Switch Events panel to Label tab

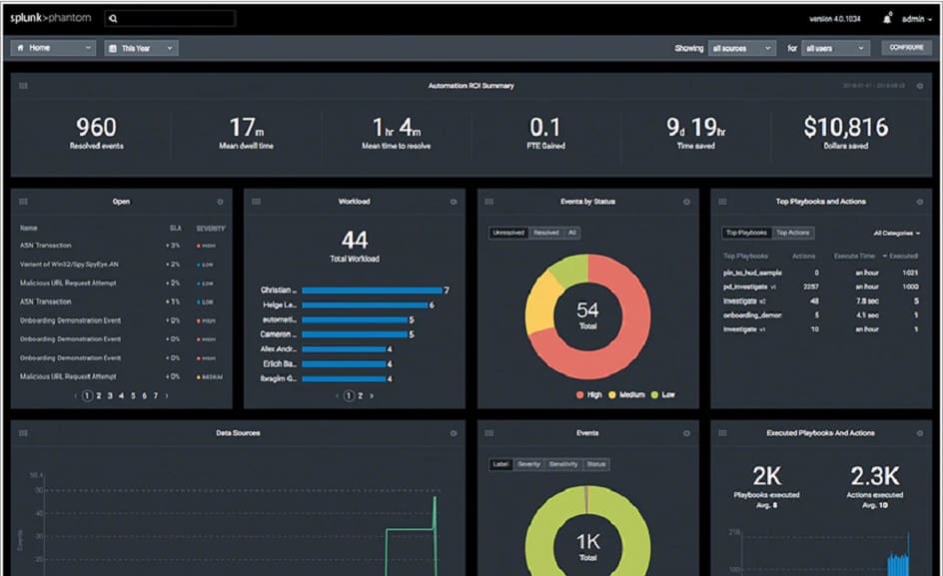click(500, 464)
